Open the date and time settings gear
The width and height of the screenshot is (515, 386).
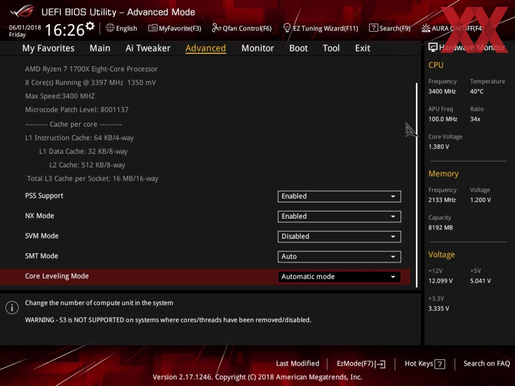click(x=90, y=26)
